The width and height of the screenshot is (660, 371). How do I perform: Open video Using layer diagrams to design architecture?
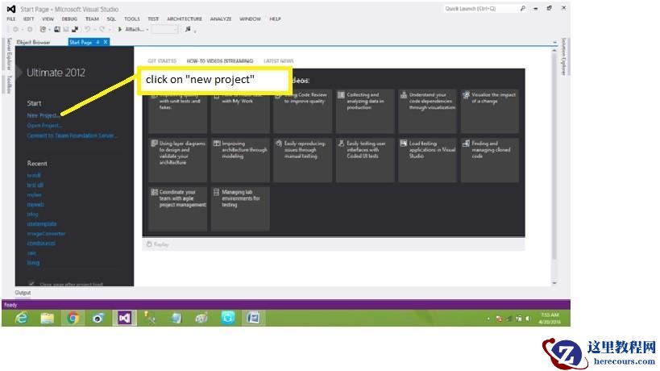177,160
